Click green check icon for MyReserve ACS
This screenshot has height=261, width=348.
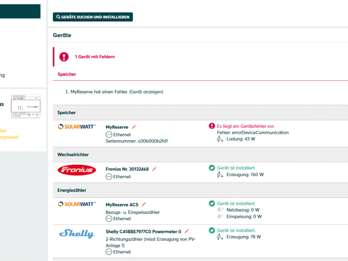pyautogui.click(x=212, y=204)
